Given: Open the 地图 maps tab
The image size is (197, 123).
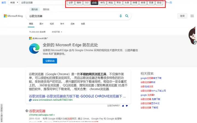Looking at the screenshot, I should click(83, 24).
